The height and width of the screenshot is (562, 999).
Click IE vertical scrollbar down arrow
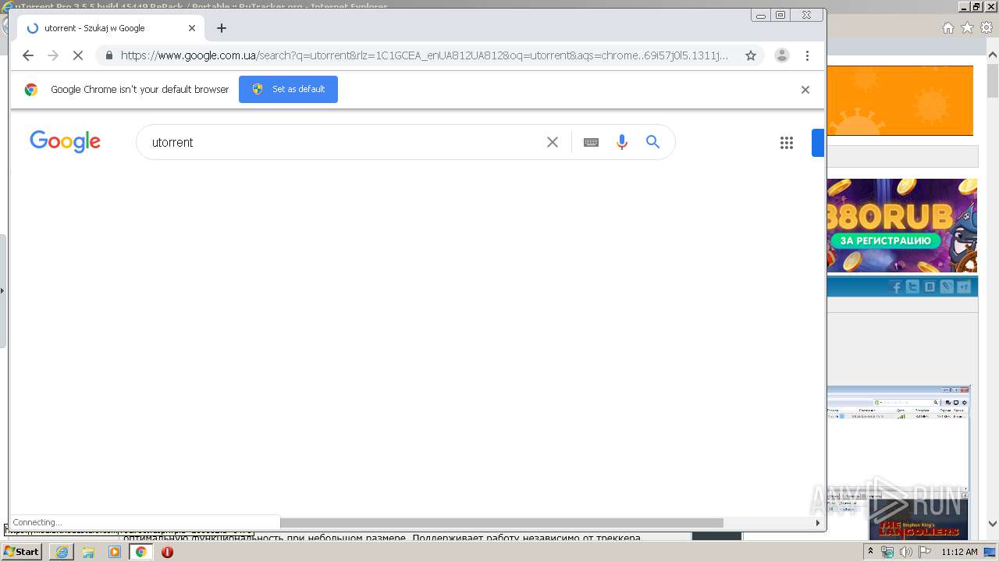pyautogui.click(x=992, y=524)
